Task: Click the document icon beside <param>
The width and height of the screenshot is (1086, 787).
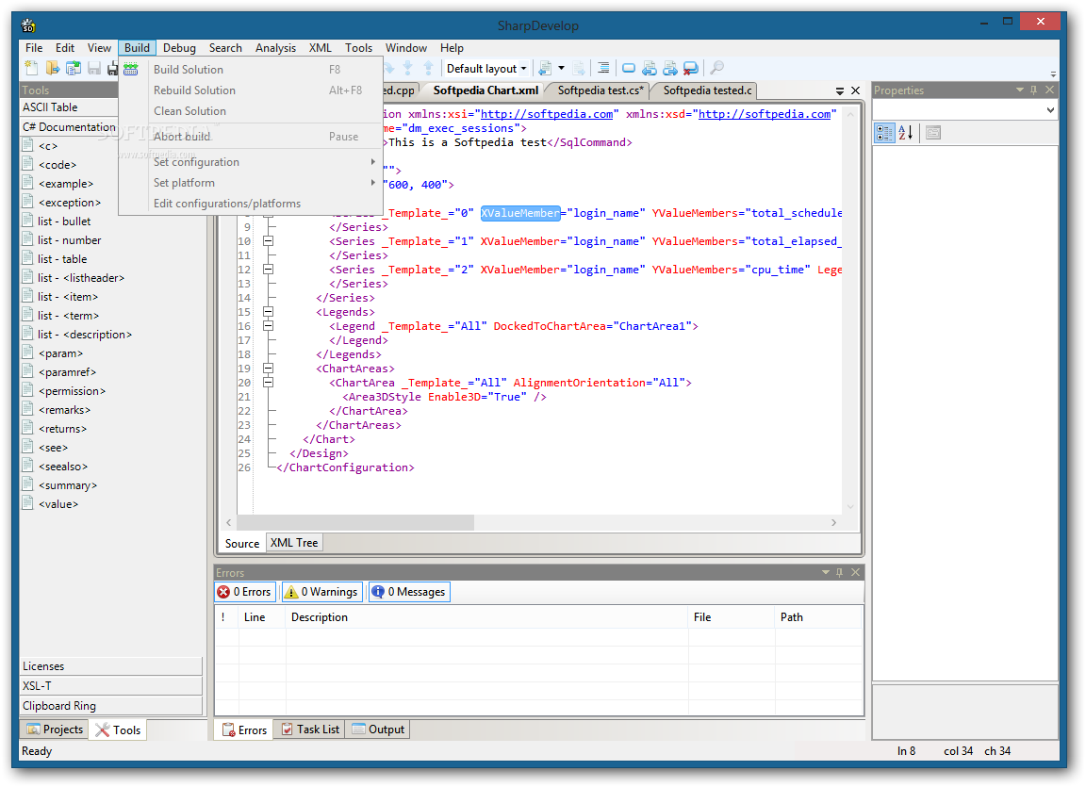Action: (x=27, y=353)
